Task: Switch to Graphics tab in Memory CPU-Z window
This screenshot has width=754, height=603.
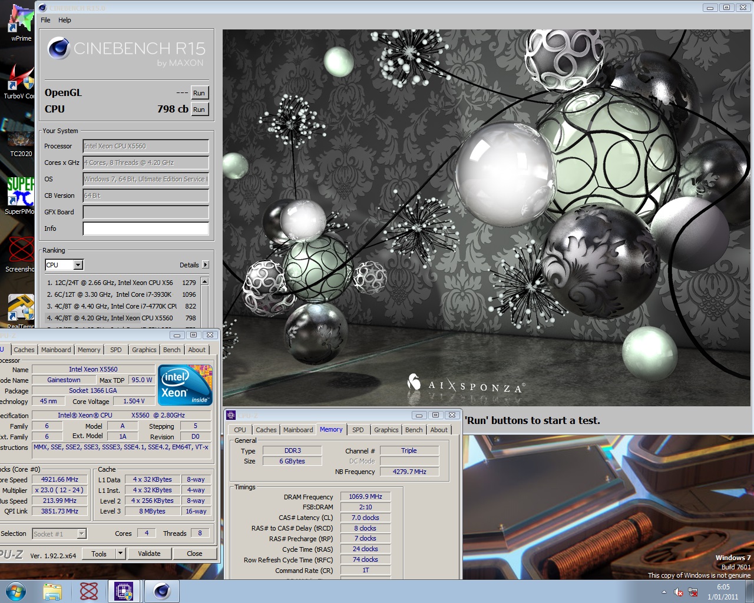Action: (x=386, y=430)
